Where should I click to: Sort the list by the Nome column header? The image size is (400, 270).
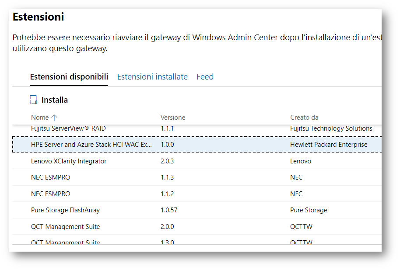pyautogui.click(x=44, y=118)
